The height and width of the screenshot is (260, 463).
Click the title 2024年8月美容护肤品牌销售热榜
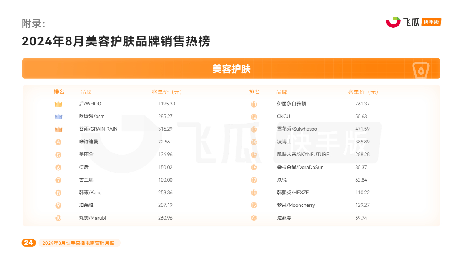pos(116,41)
